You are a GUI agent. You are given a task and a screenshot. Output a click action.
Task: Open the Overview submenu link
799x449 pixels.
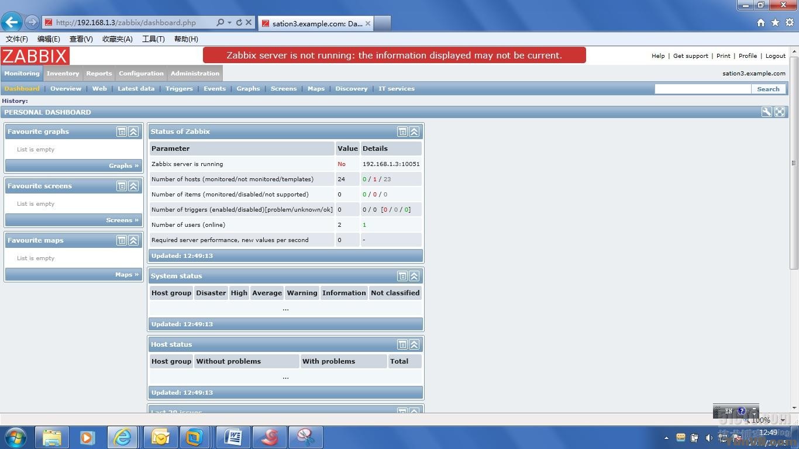66,89
